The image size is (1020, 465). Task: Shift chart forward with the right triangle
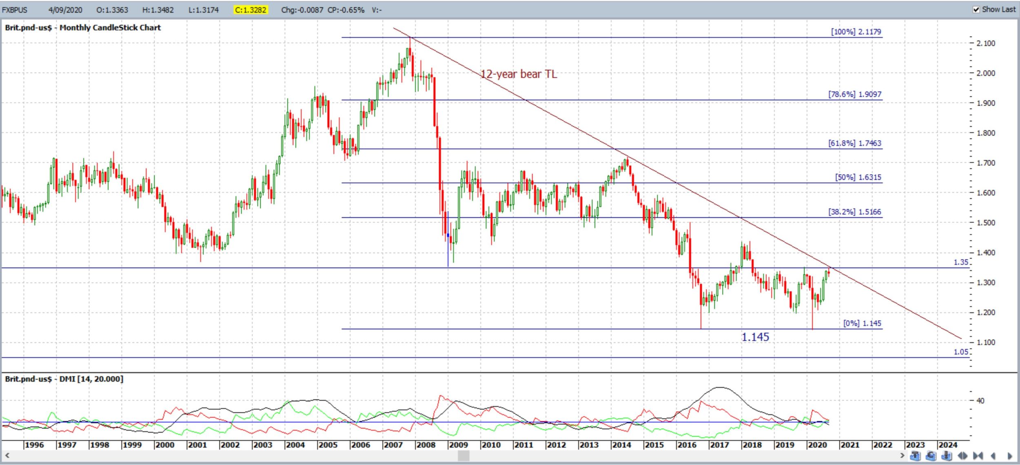pyautogui.click(x=1010, y=456)
